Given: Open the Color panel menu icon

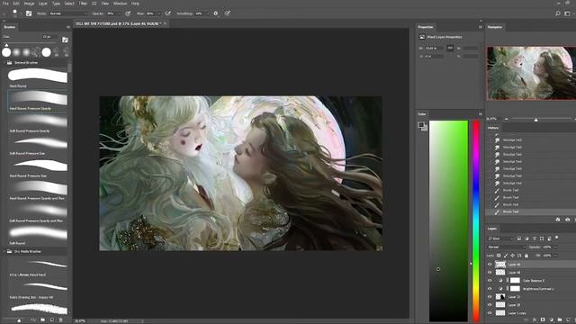Looking at the screenshot, I should [x=480, y=114].
